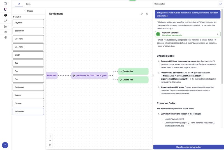Select the Settlement Fx Gain Loss condition node

click(x=89, y=75)
